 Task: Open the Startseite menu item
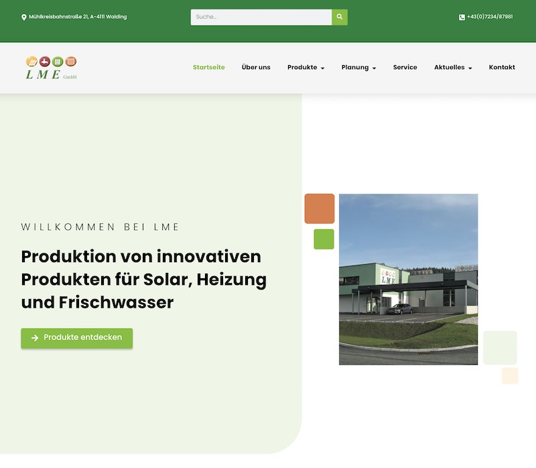click(x=209, y=68)
